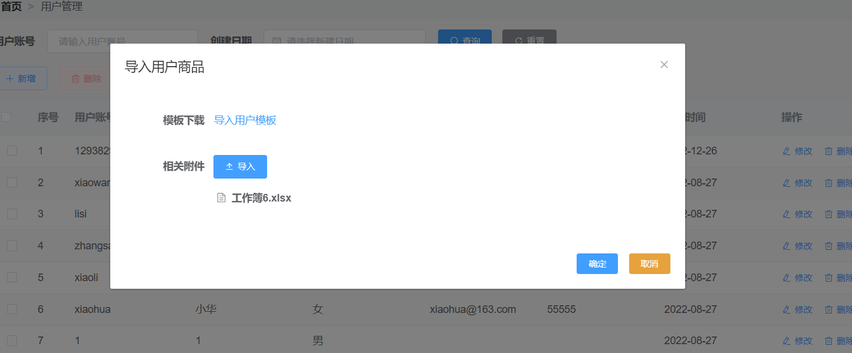Check the checkbox for row 3 lisi
The height and width of the screenshot is (353, 852).
12,214
